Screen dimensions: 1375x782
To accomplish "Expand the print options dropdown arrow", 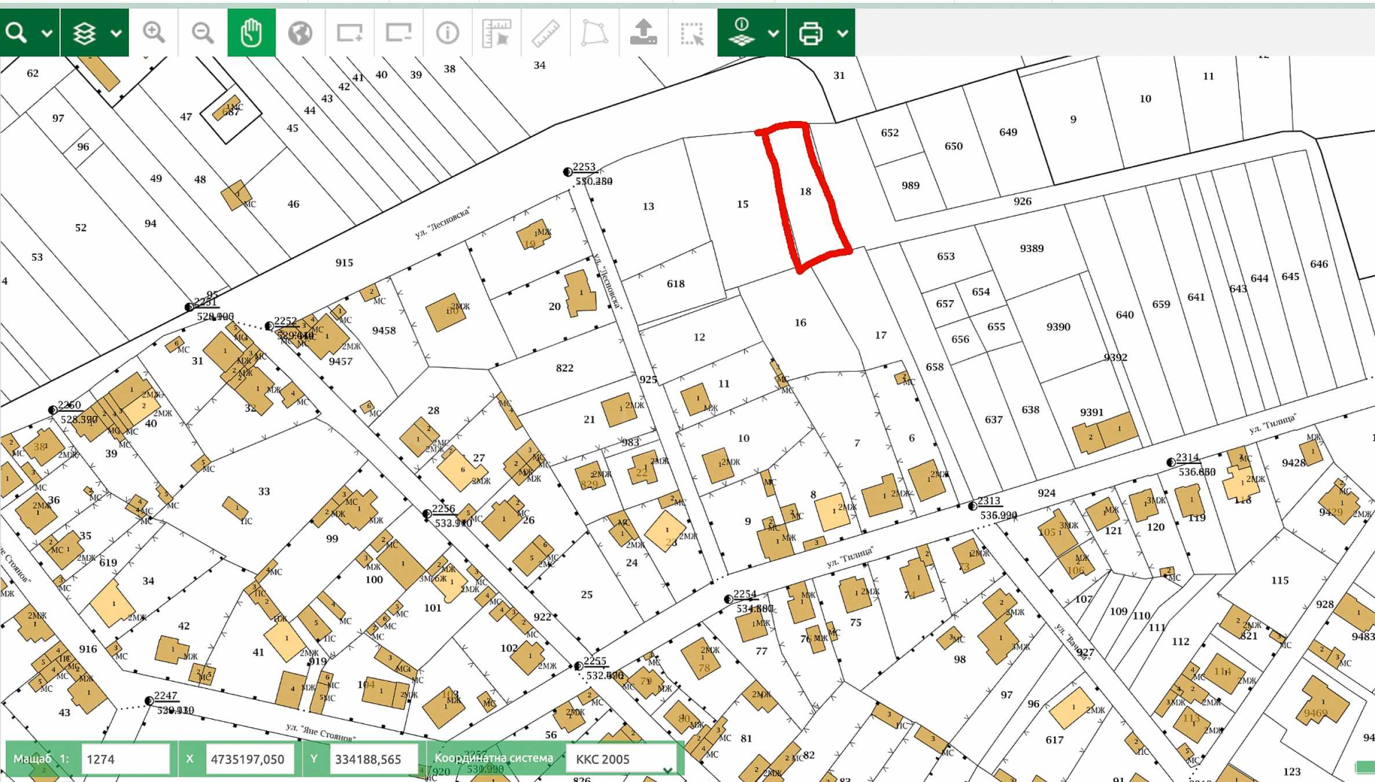I will [x=843, y=34].
